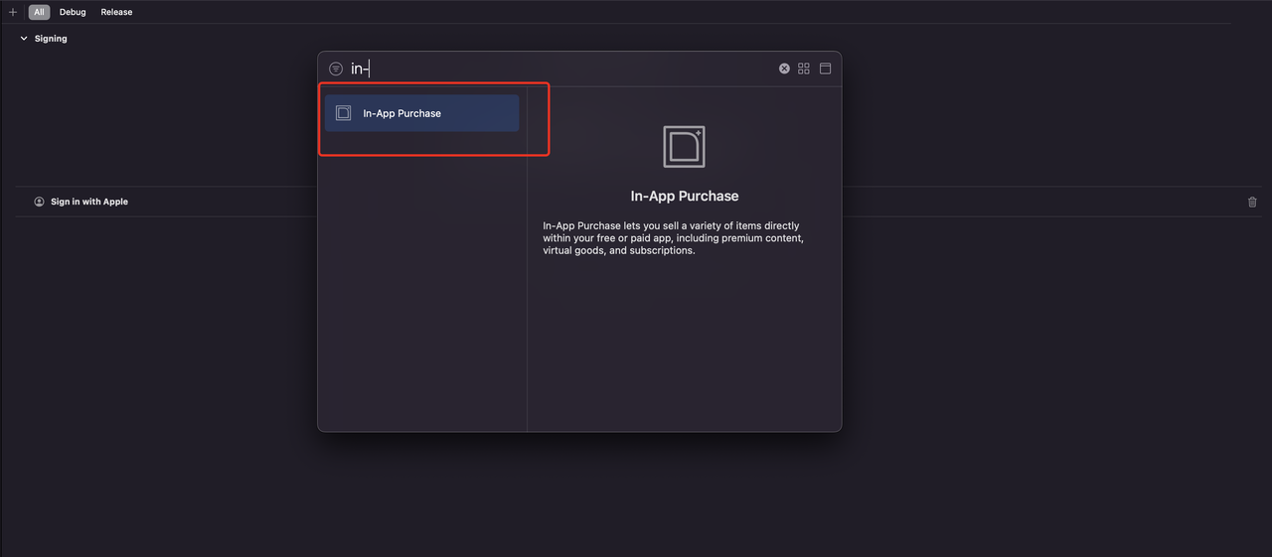Open the filter options icon in search

click(x=336, y=69)
